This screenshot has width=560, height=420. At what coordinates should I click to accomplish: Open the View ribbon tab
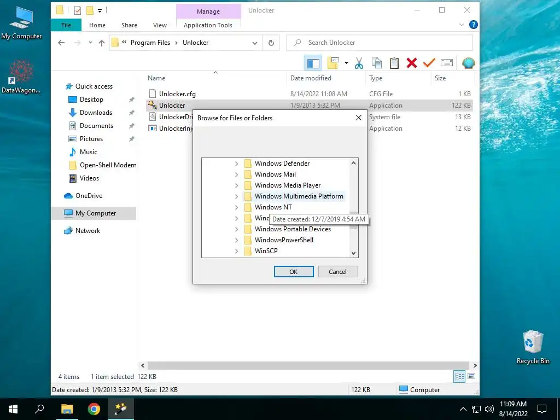160,25
